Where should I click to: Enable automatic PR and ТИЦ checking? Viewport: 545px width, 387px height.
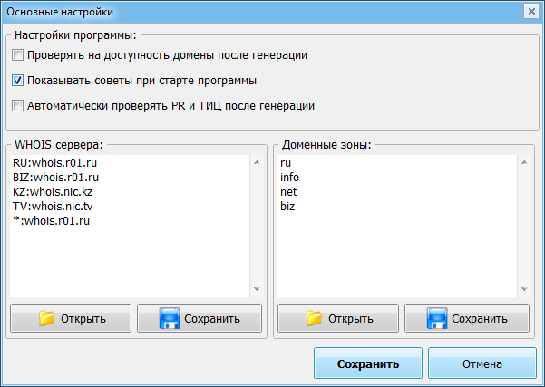coord(18,106)
